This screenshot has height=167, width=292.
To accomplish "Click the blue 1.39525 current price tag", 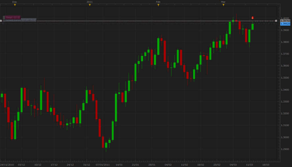I will (285, 24).
